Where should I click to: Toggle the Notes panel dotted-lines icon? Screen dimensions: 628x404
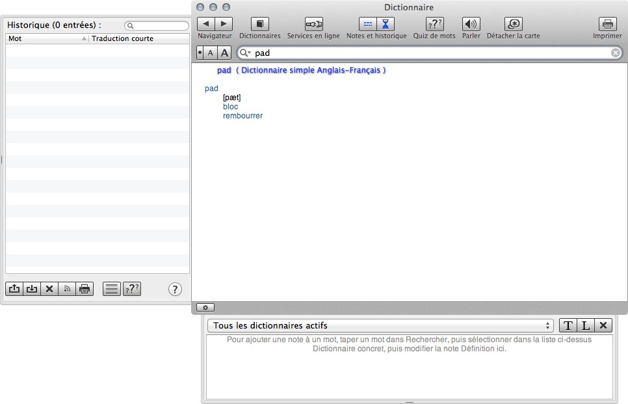click(368, 24)
